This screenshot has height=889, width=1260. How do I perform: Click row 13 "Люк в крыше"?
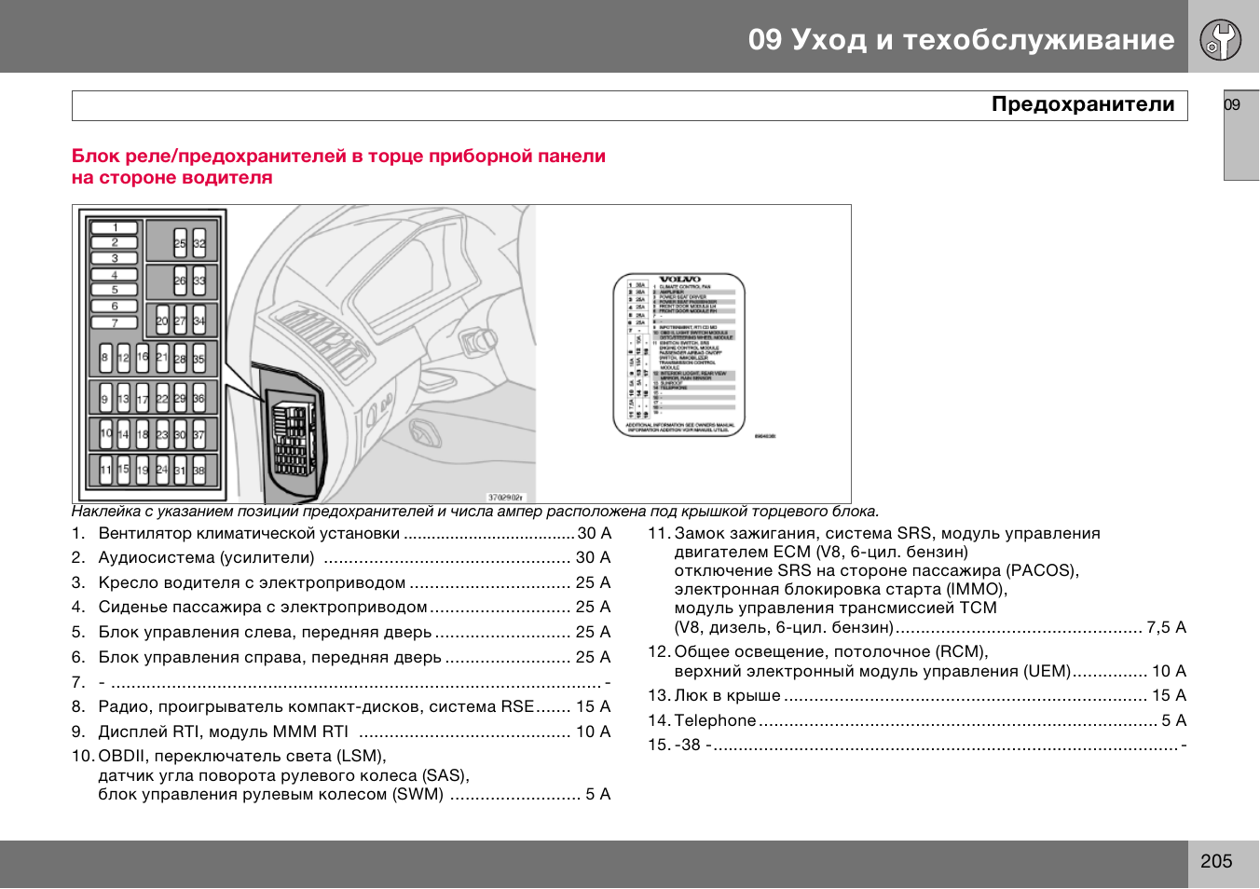click(917, 696)
